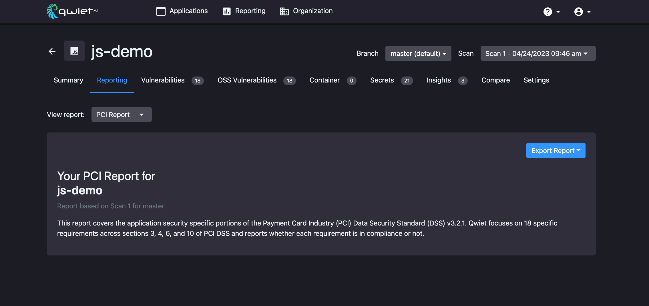Click the Vulnerabilities count badge 18
This screenshot has width=649, height=306.
pyautogui.click(x=198, y=81)
